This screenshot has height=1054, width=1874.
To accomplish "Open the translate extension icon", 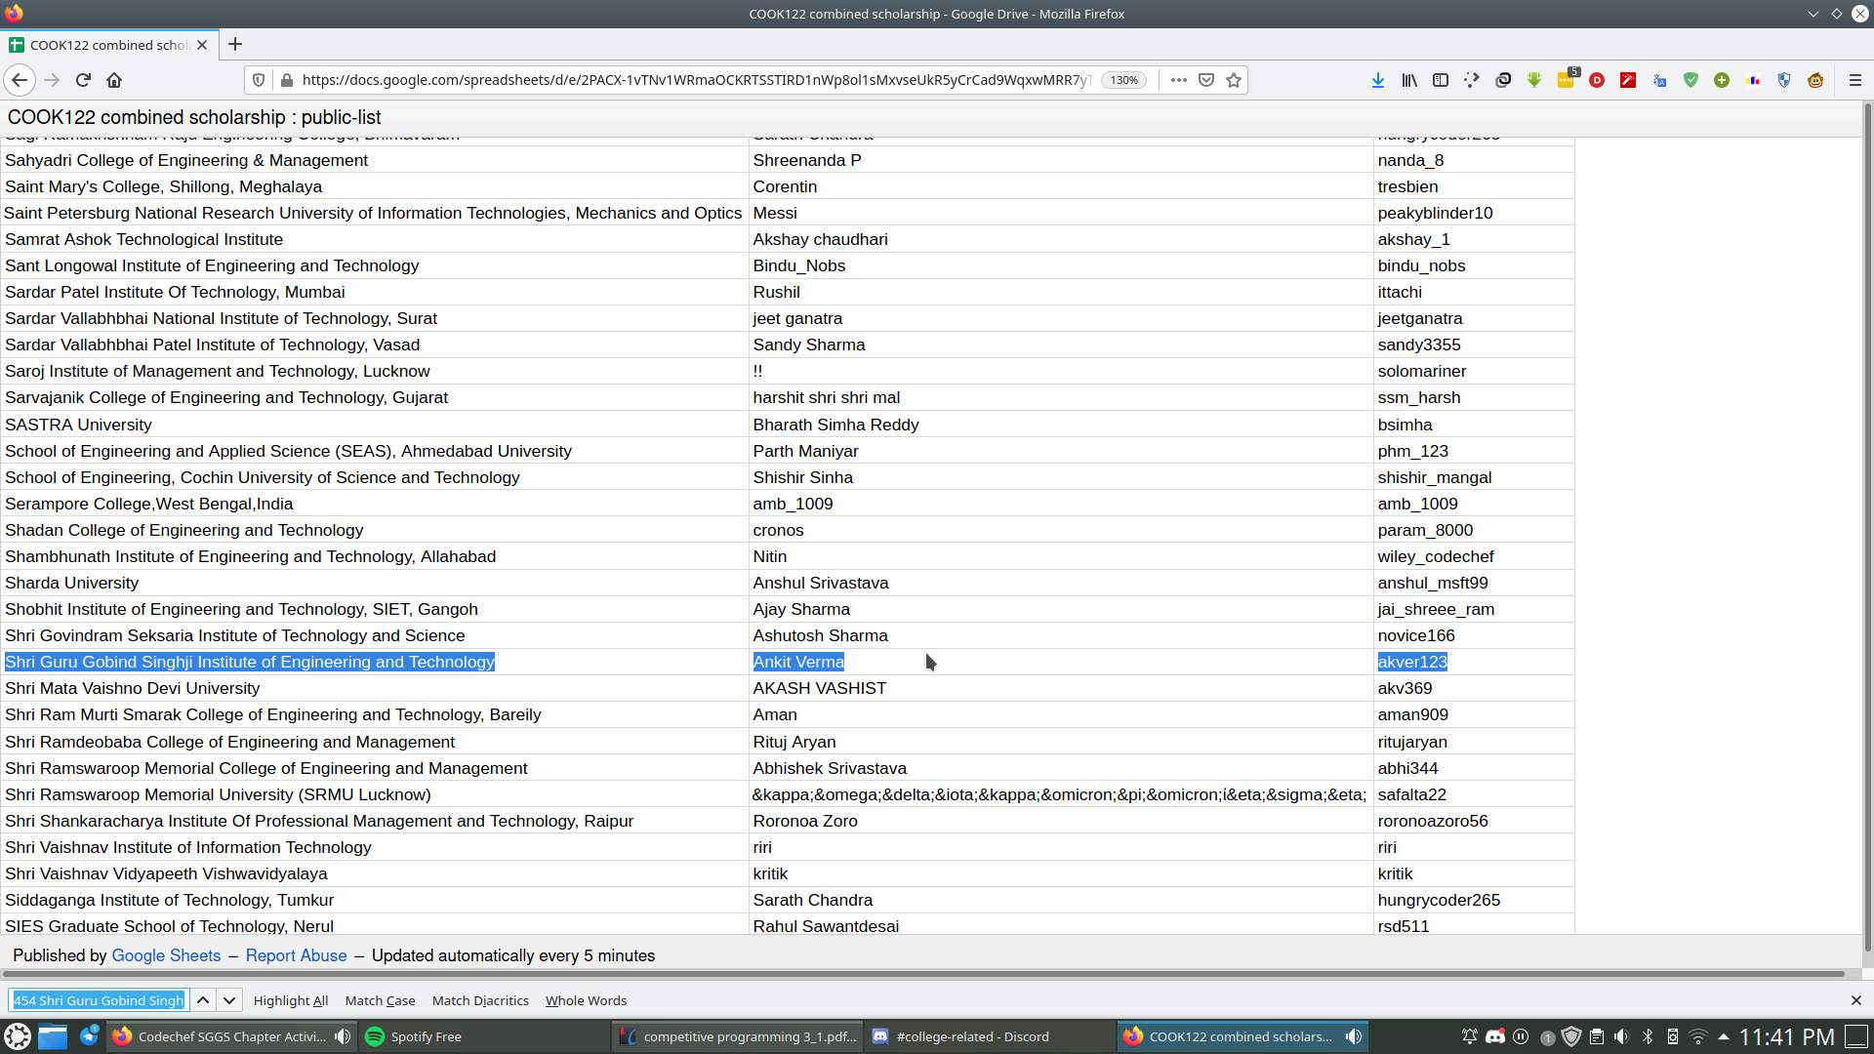I will 1659,80.
